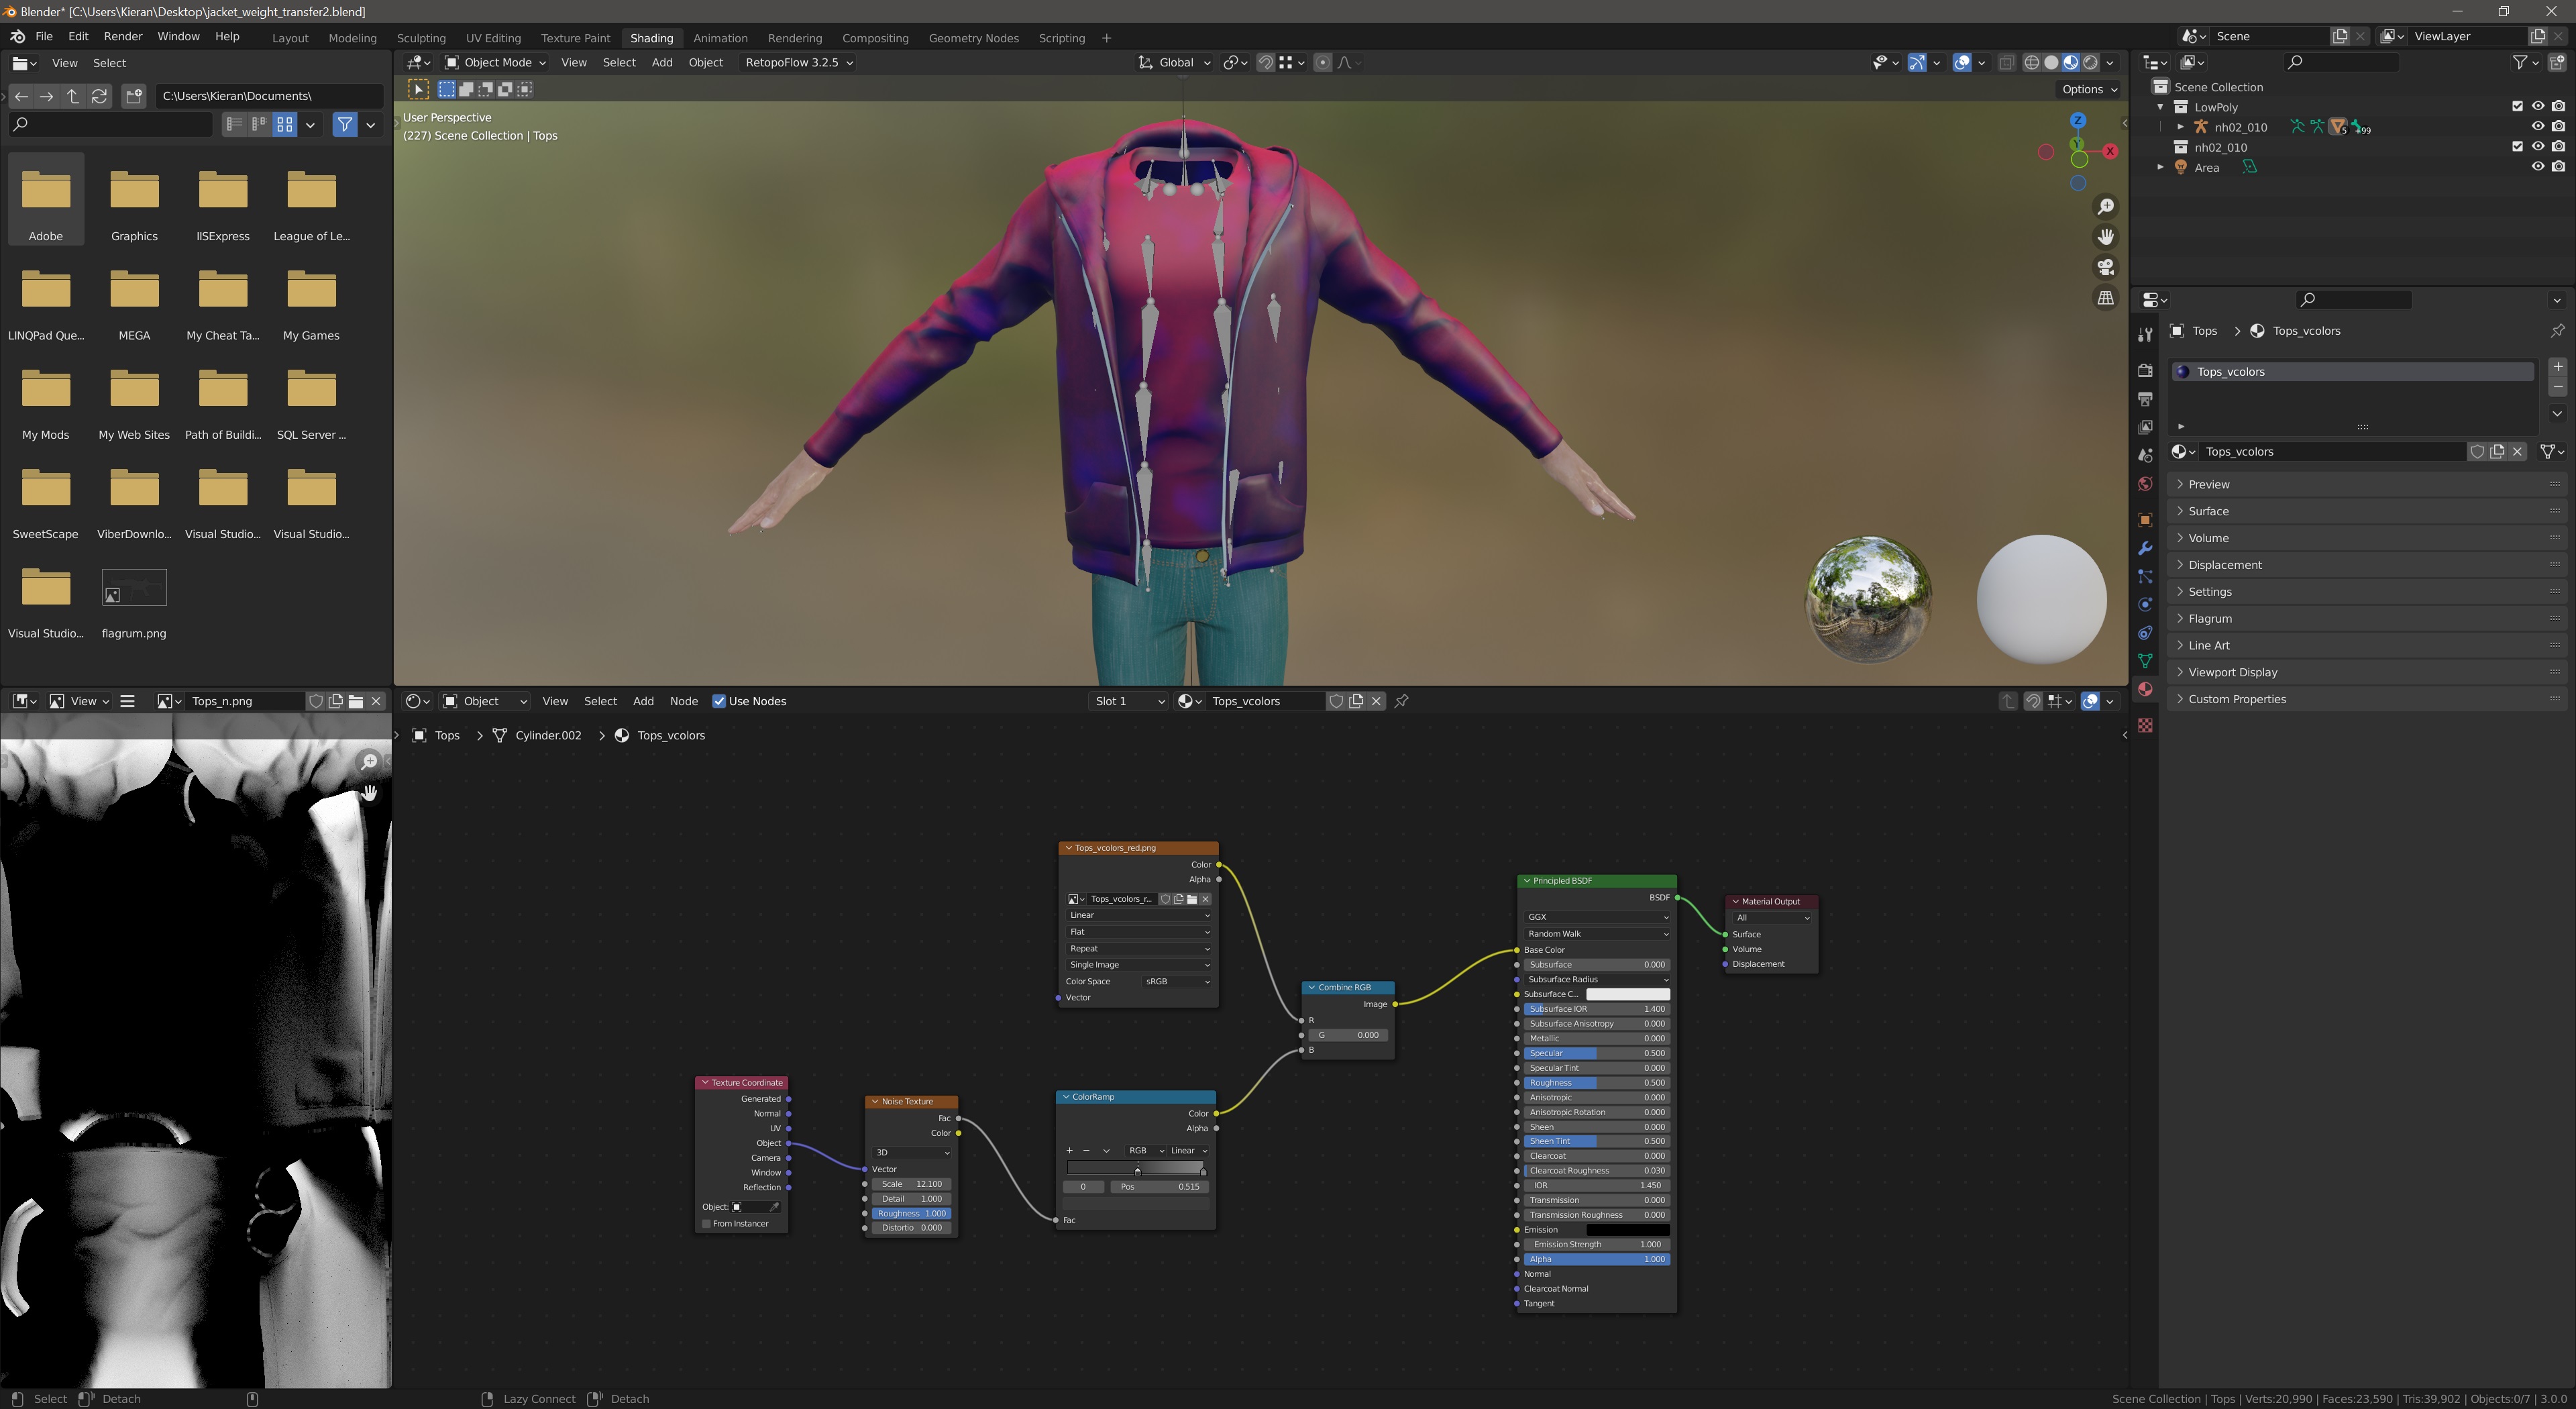2576x1409 pixels.
Task: Open the Texture properties checker tab
Action: point(2144,725)
